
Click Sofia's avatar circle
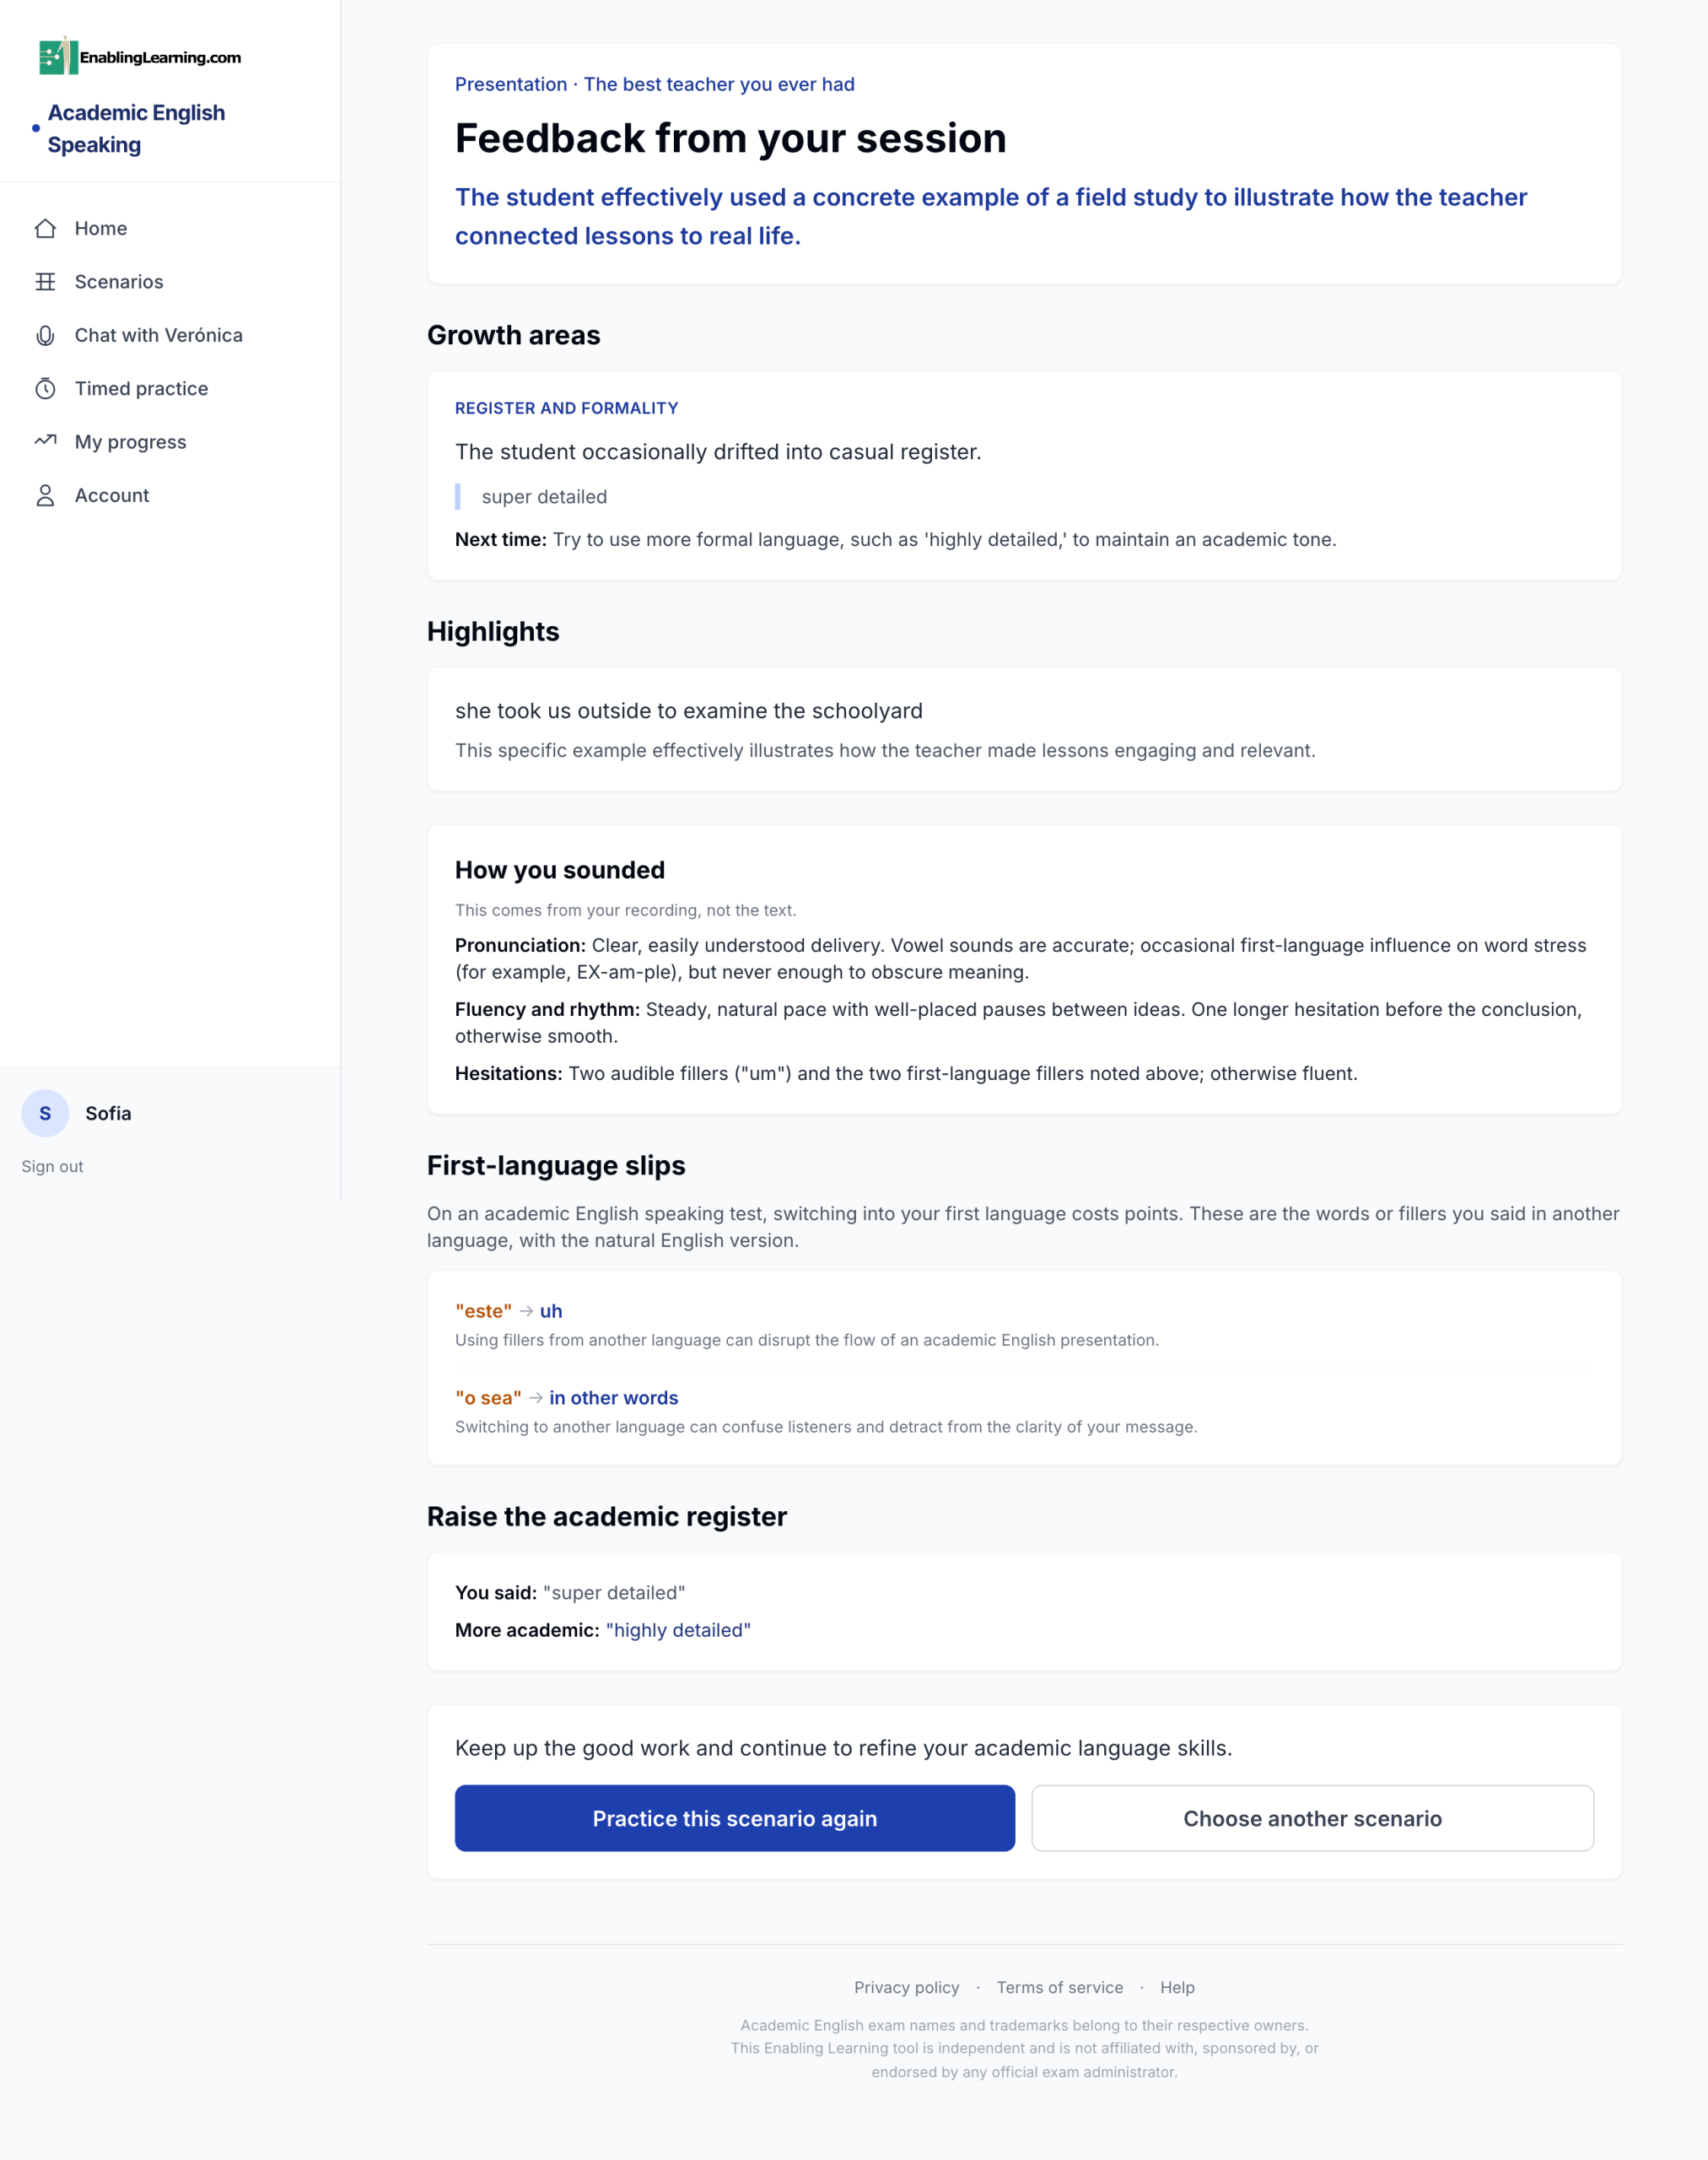(45, 1114)
